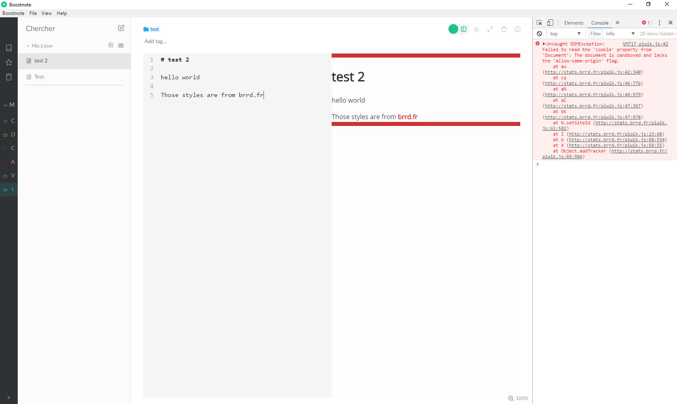Screen dimensions: 677x404
Task: Open the Info log level dropdown
Action: tap(620, 34)
